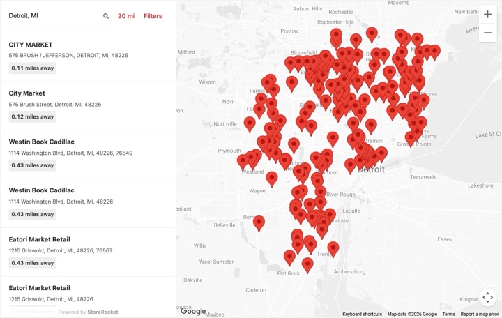Click the map pin south of Westland

coord(271,179)
